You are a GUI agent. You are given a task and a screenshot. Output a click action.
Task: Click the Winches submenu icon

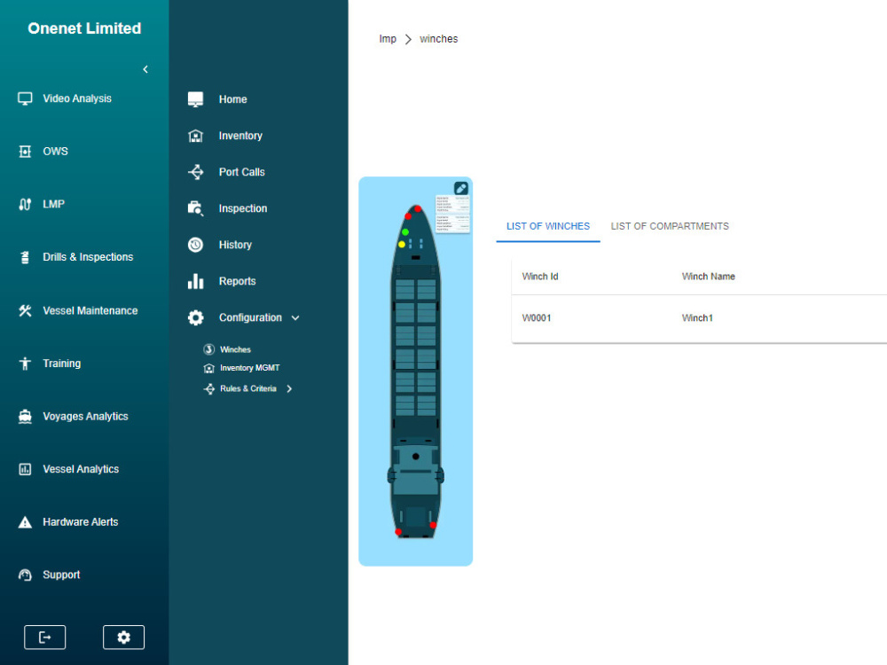click(x=209, y=349)
